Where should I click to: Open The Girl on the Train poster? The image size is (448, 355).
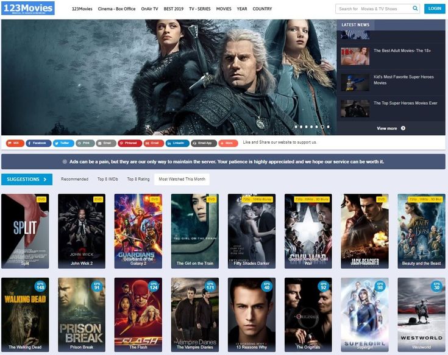tap(195, 231)
